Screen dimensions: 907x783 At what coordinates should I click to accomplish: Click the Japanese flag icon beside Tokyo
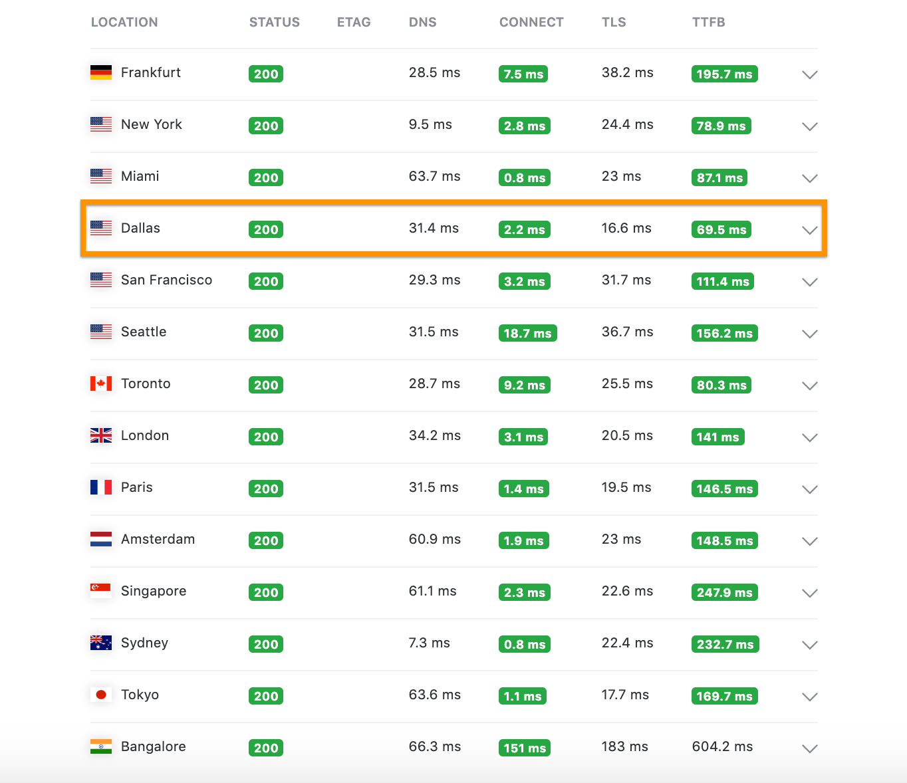point(101,695)
